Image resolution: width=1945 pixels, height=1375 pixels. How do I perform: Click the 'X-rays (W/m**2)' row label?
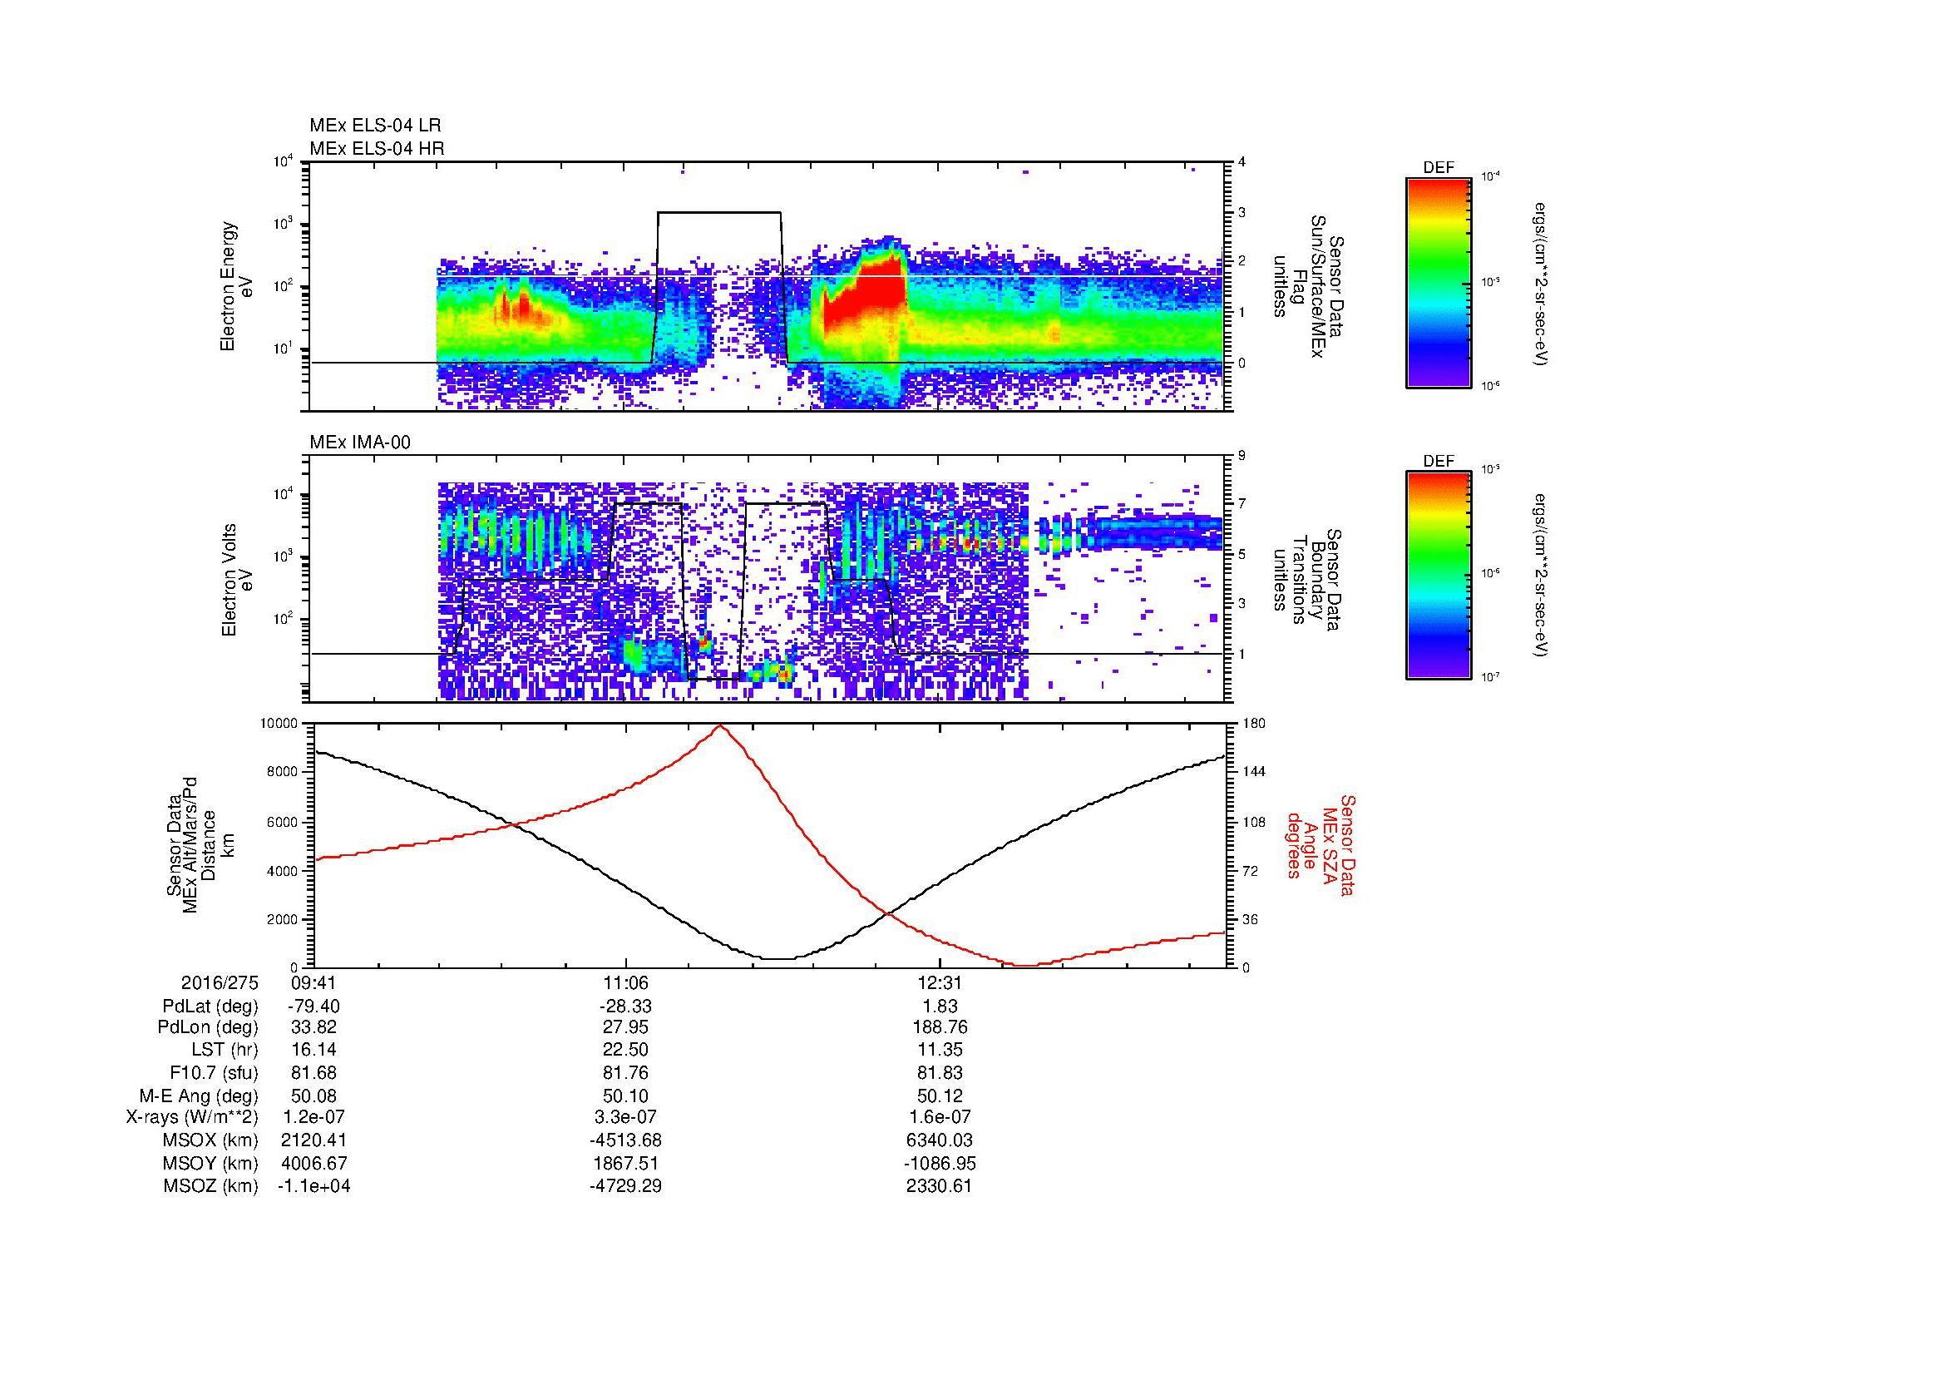click(x=191, y=1117)
